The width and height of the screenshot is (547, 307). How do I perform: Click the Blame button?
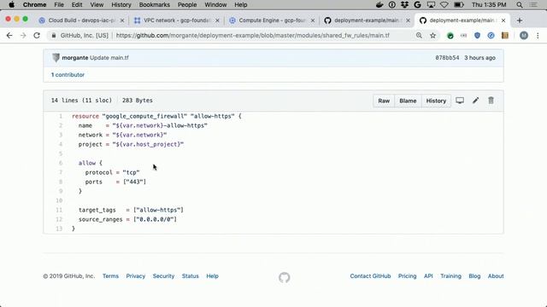coord(408,101)
